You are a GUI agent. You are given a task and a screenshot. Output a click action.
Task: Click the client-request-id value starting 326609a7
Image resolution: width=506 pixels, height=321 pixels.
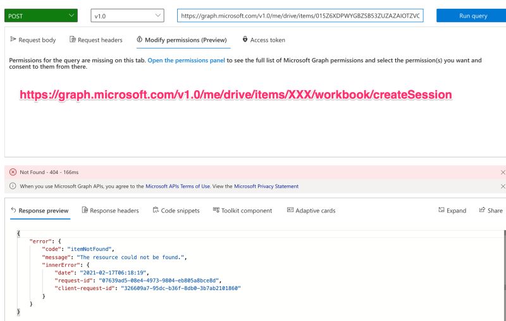[181, 288]
